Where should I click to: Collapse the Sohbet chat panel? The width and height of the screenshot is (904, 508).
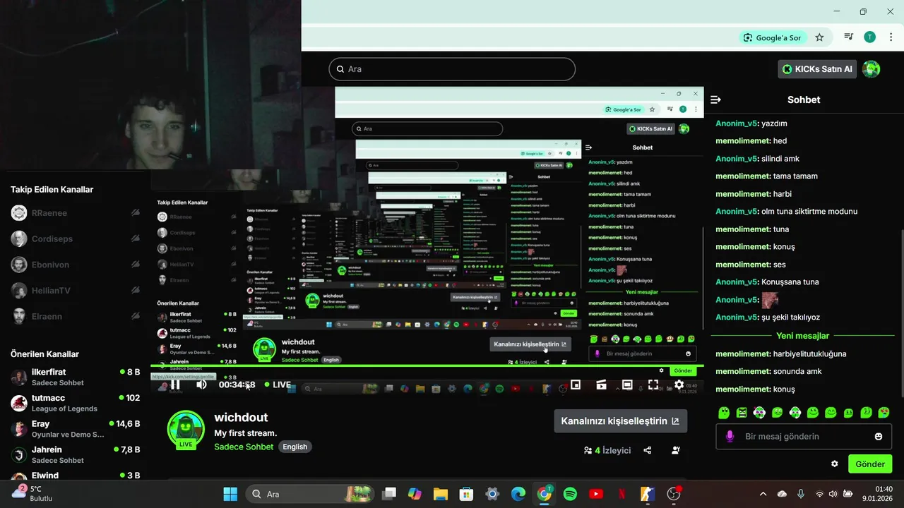(715, 99)
